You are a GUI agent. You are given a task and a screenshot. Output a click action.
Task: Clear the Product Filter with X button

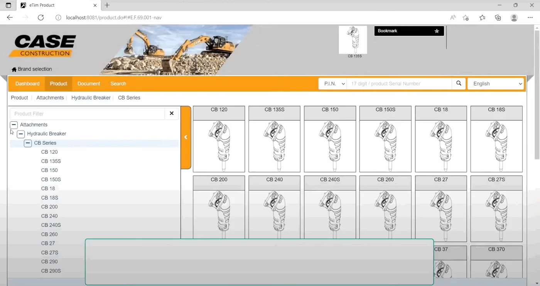pyautogui.click(x=172, y=114)
